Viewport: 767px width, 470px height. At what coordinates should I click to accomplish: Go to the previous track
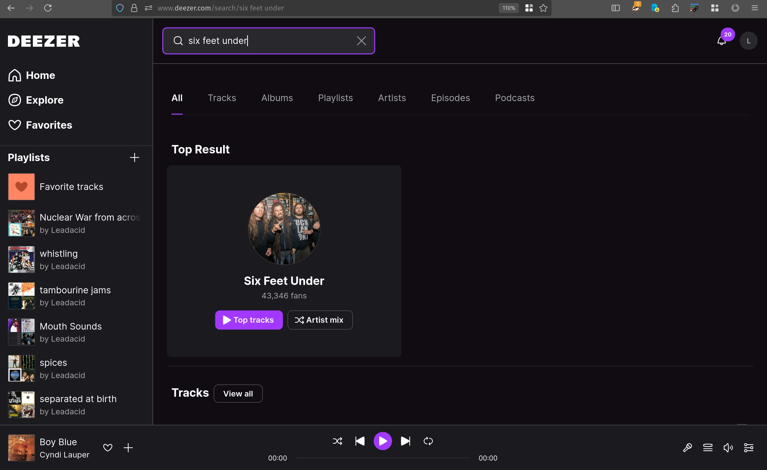(x=360, y=441)
